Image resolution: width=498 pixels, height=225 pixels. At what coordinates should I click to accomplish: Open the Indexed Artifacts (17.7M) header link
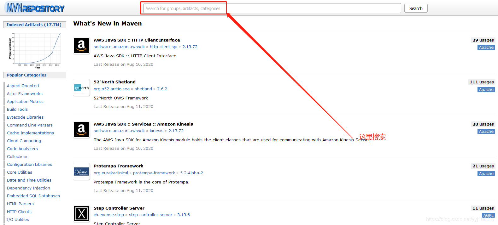coord(34,25)
